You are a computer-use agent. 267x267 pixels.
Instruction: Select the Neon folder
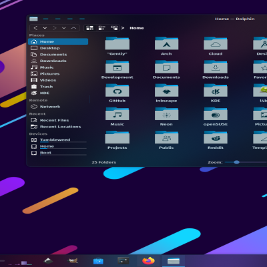tap(166, 117)
